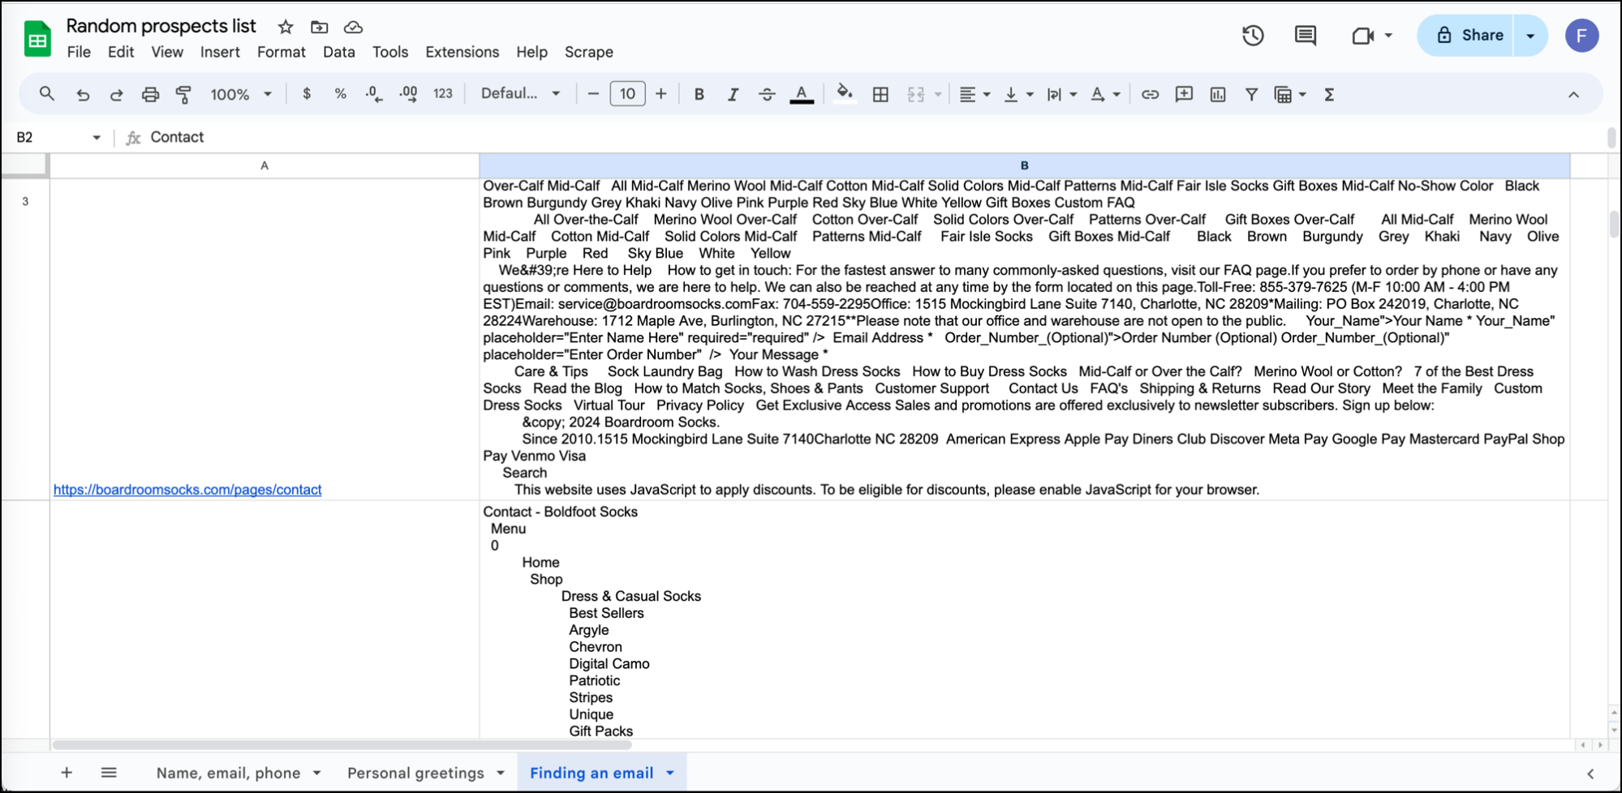The width and height of the screenshot is (1622, 793).
Task: Open the functions sigma menu
Action: click(x=1329, y=94)
